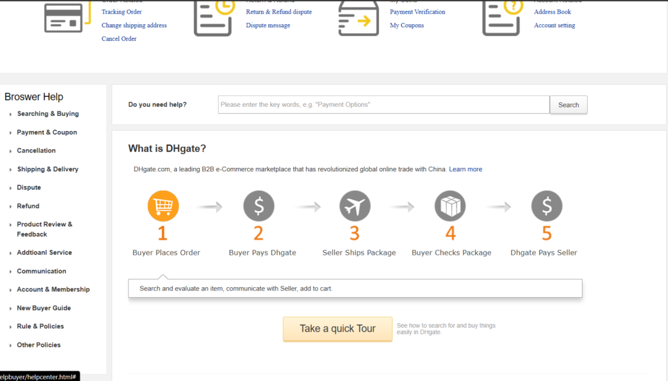Expand the Product Review & Feedback arrow
Screen dimensions: 668x381
pos(10,225)
